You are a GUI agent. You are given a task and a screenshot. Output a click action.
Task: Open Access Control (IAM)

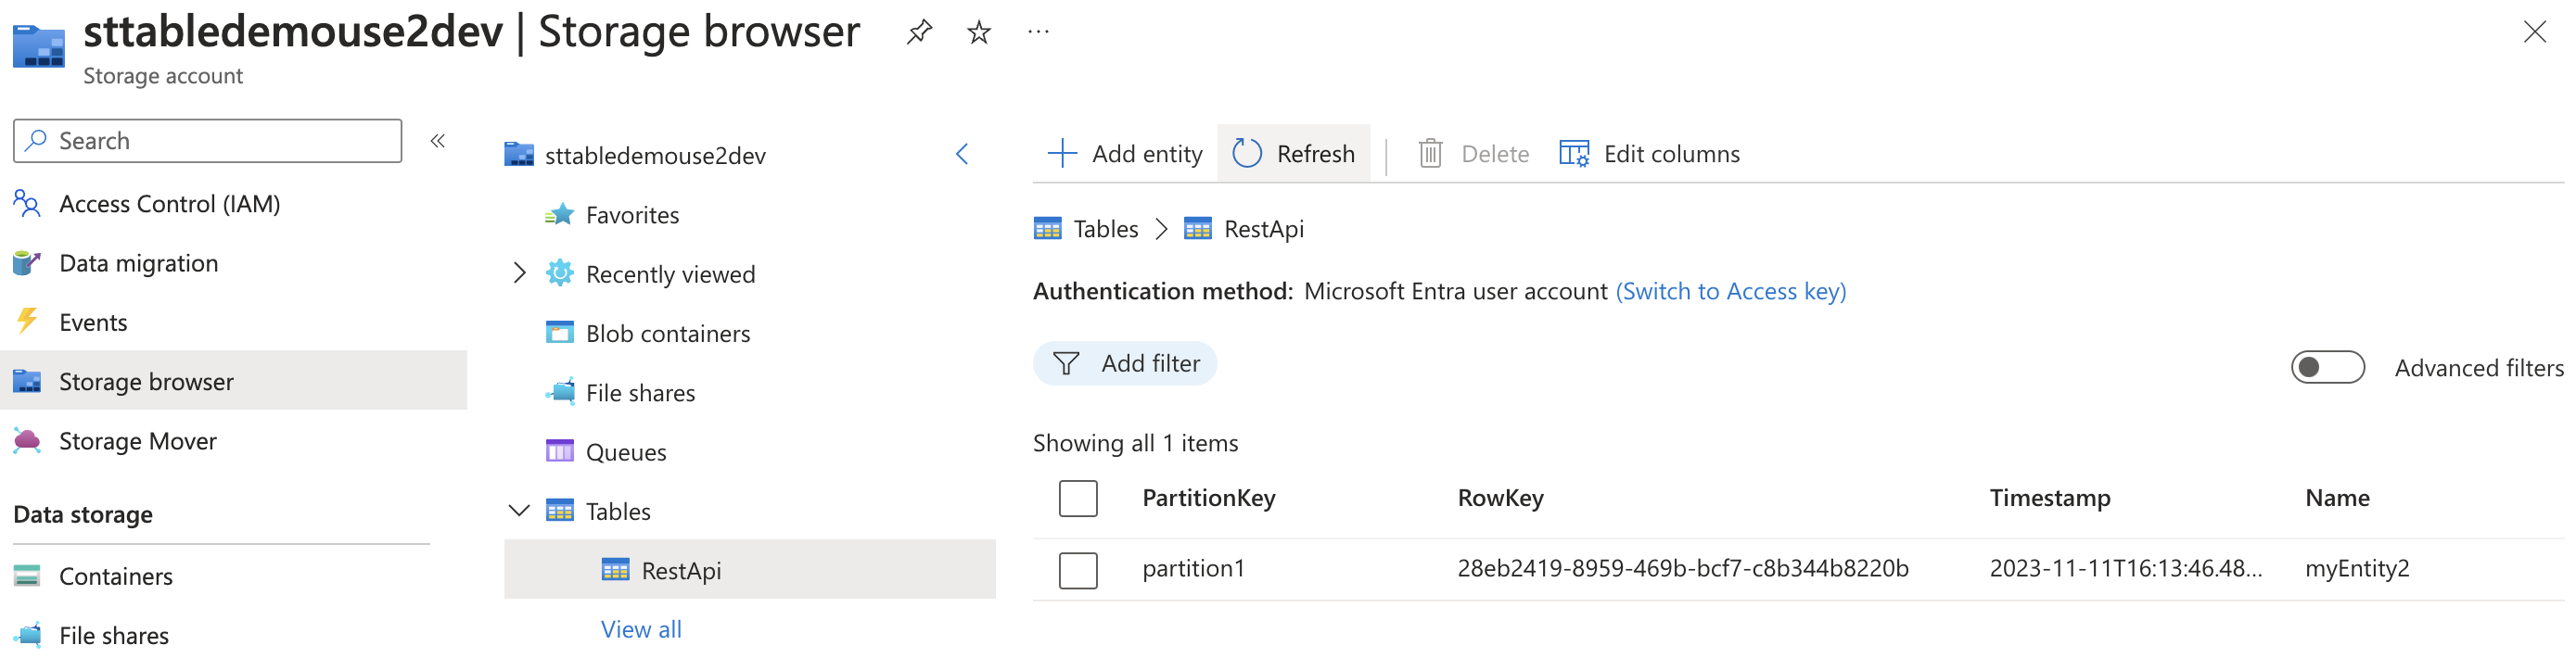point(170,204)
